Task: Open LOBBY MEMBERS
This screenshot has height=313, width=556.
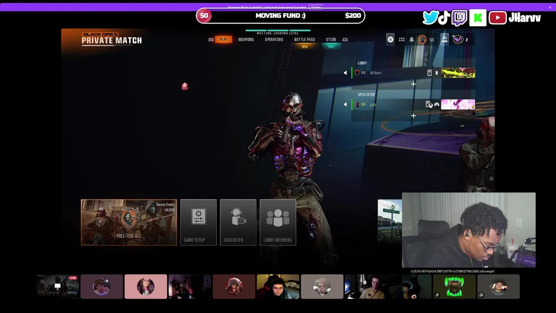Action: (278, 222)
